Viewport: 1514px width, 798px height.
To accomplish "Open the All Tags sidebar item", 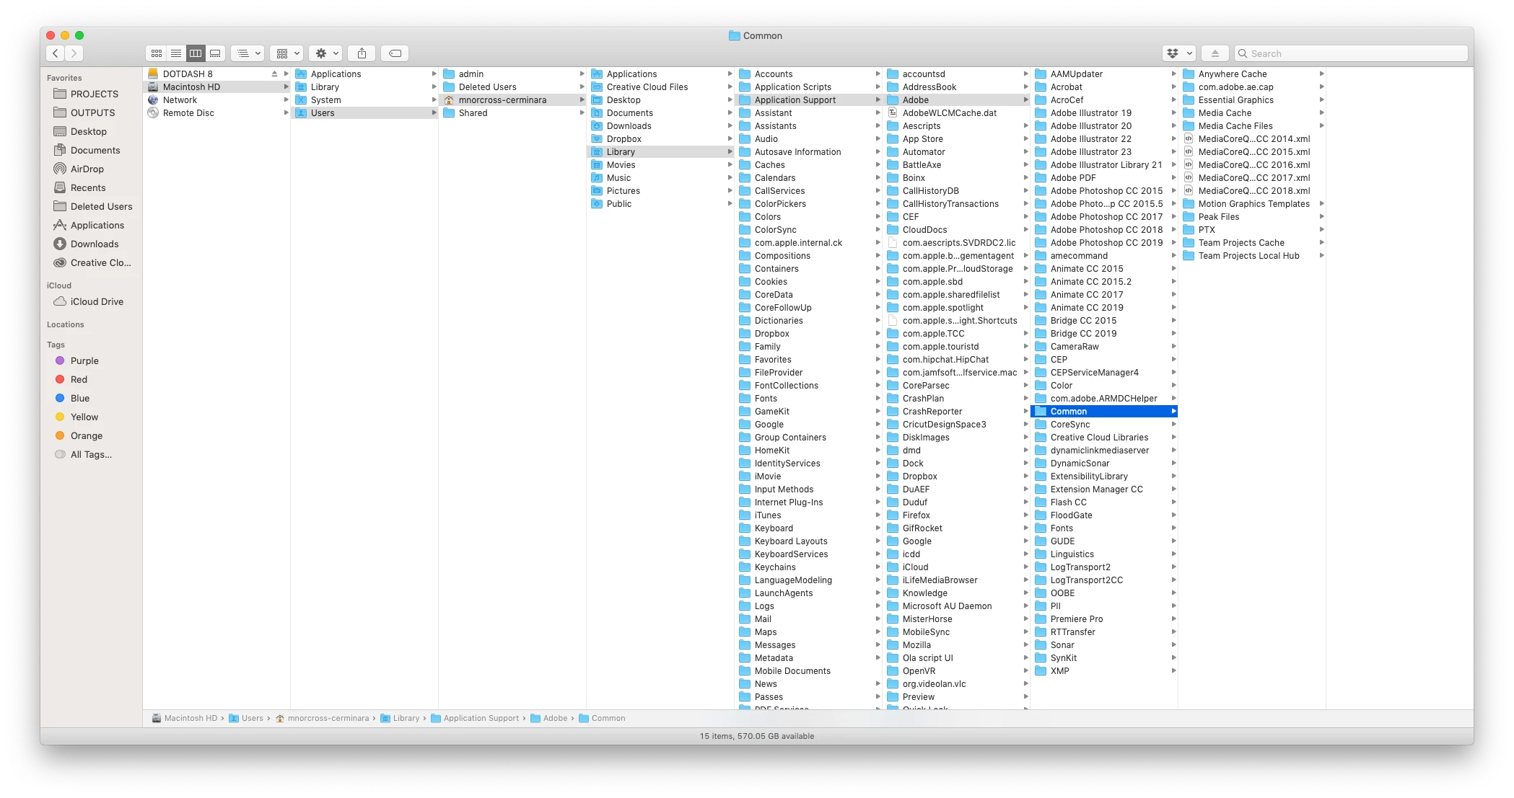I will click(x=91, y=454).
